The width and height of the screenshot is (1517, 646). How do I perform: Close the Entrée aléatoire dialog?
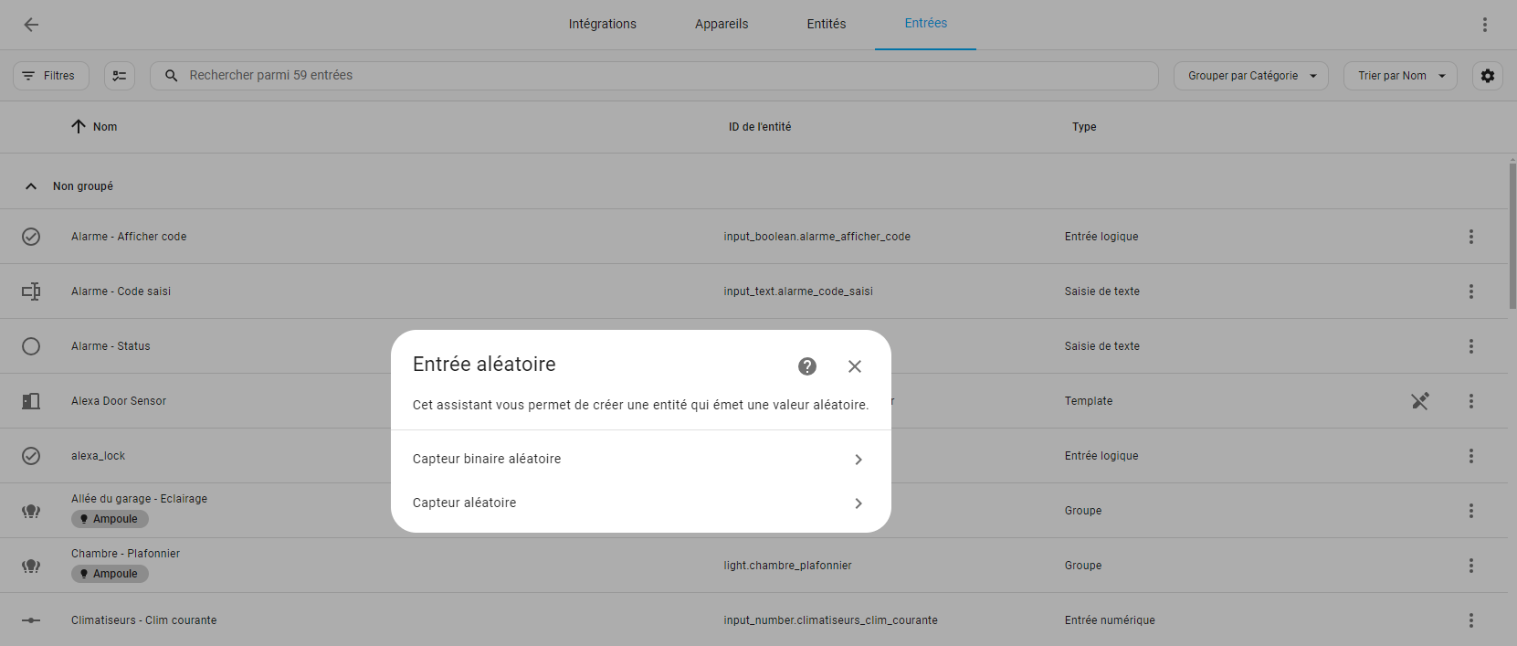[x=855, y=366]
